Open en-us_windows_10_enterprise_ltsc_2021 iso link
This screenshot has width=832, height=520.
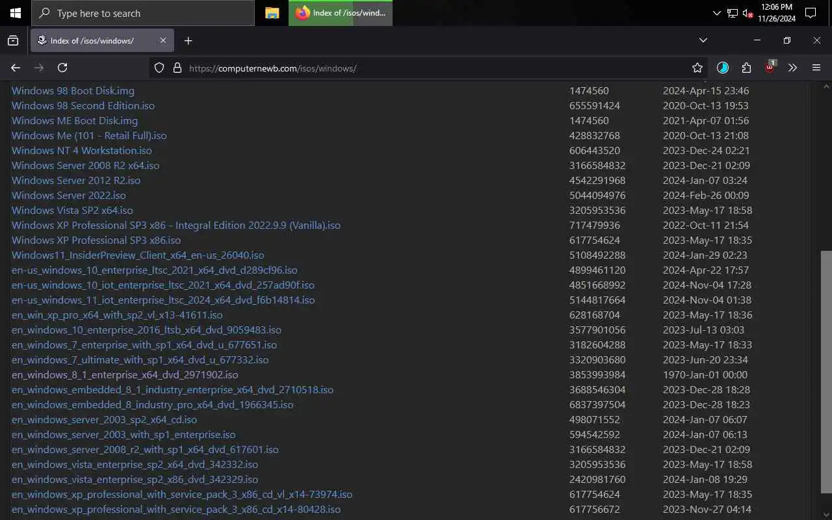point(155,270)
